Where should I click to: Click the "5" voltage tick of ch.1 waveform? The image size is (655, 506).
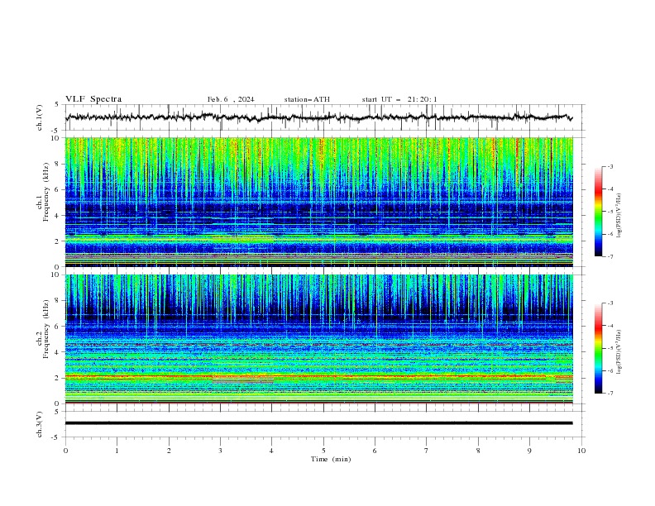[56, 104]
